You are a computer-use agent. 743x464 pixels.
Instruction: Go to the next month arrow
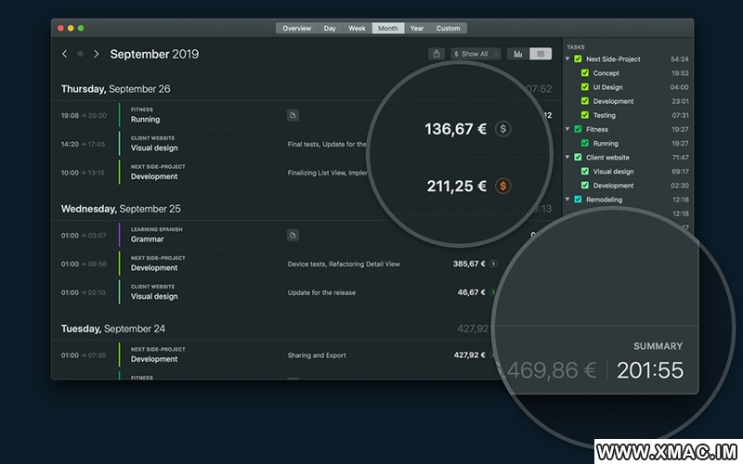point(96,54)
